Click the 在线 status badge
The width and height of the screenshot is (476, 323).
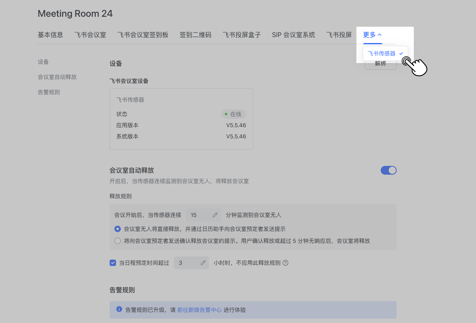[x=234, y=114]
